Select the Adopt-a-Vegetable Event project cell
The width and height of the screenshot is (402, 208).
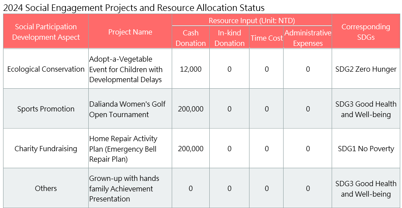point(126,69)
